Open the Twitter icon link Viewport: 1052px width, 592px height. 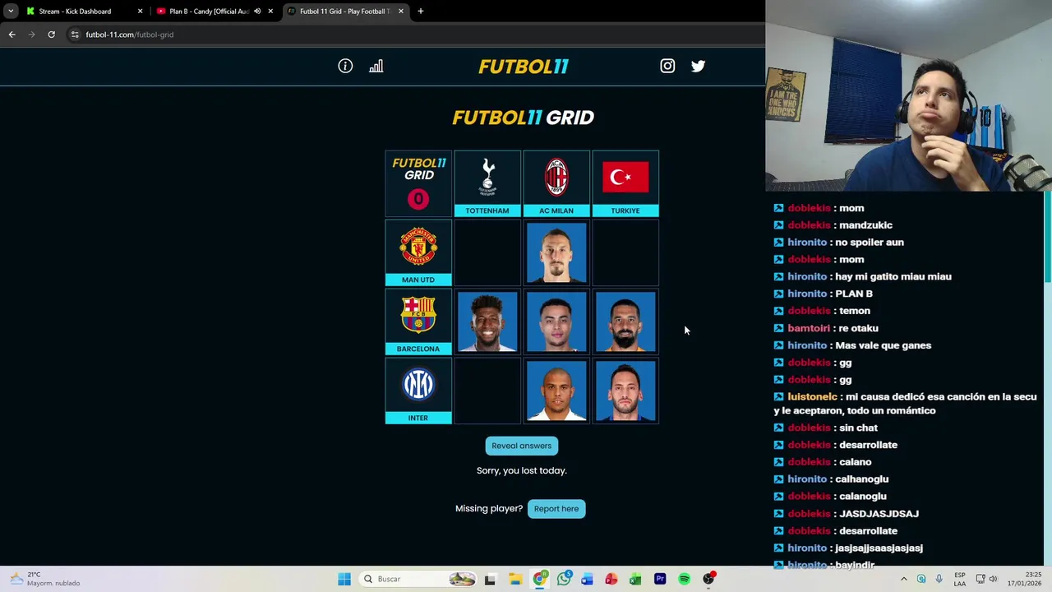click(698, 66)
